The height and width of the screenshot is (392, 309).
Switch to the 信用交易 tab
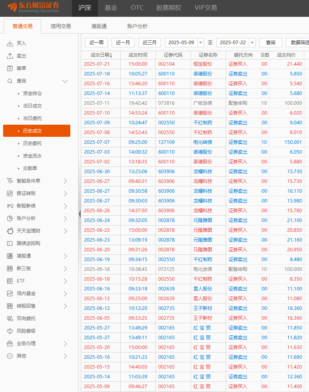(x=61, y=26)
